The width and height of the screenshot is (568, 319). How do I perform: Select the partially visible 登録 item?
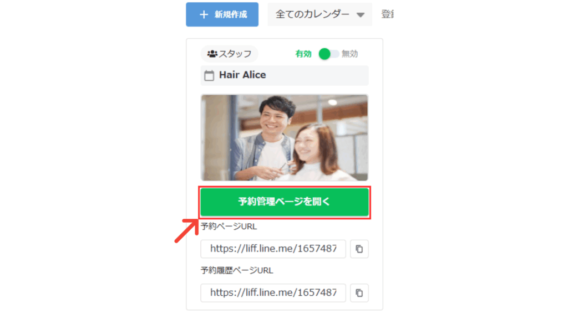(x=387, y=14)
